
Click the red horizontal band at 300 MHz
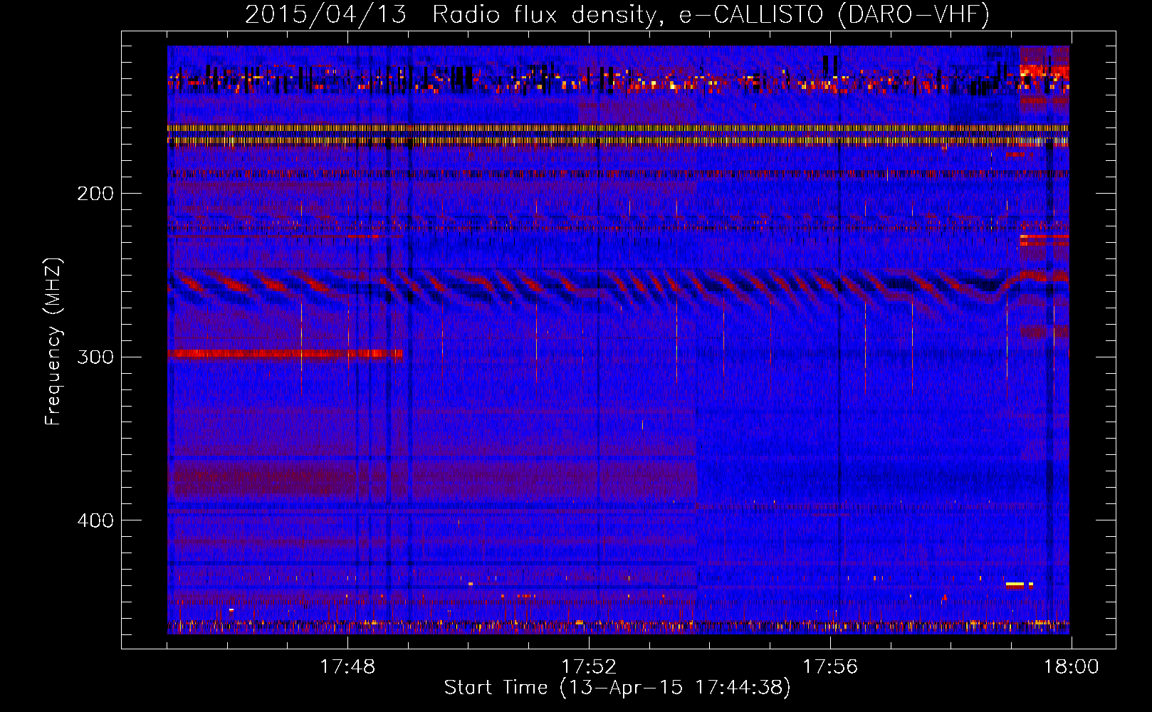pos(285,354)
